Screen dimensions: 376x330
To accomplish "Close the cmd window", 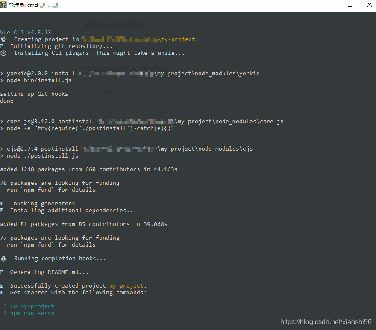I will pyautogui.click(x=369, y=5).
